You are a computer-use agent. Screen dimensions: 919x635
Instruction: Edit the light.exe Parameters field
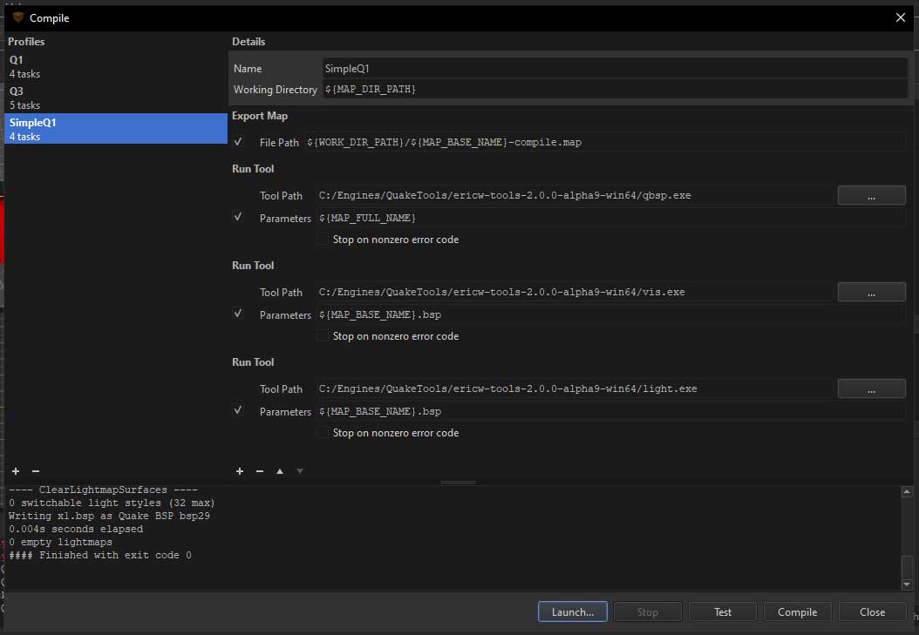pos(611,411)
